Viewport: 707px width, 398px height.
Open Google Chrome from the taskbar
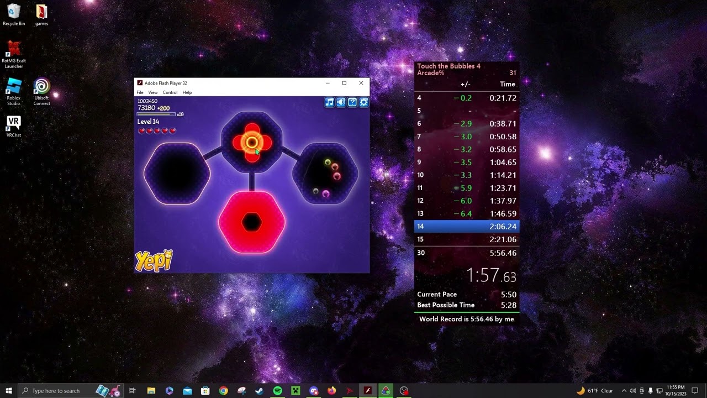click(x=223, y=391)
